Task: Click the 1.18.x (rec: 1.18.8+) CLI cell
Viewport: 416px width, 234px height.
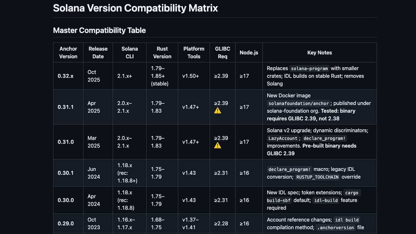Action: 130,173
